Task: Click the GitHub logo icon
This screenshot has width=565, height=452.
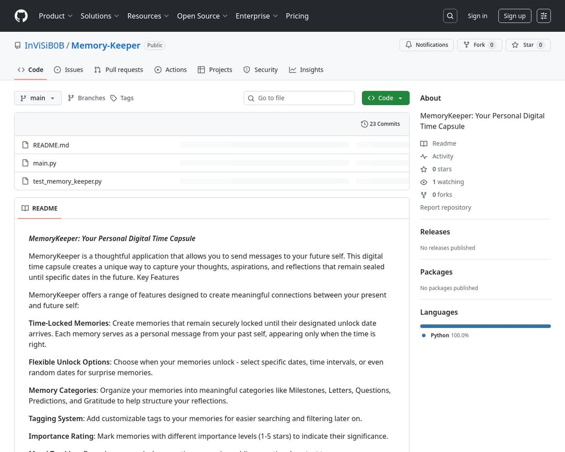Action: pyautogui.click(x=21, y=16)
